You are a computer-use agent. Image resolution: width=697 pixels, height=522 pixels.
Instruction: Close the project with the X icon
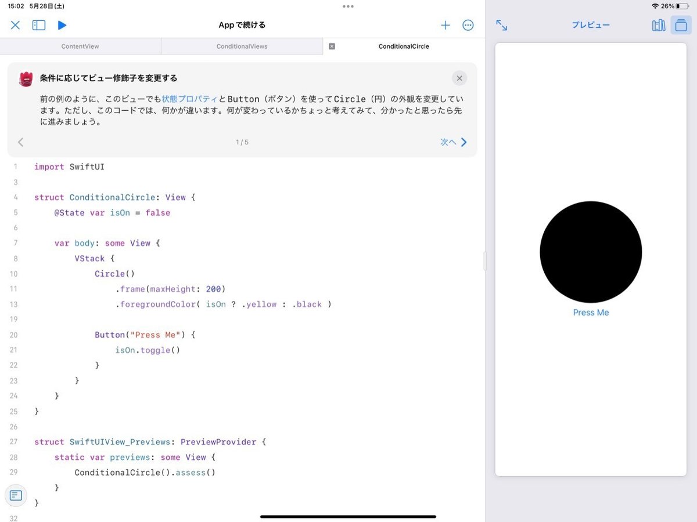click(15, 25)
